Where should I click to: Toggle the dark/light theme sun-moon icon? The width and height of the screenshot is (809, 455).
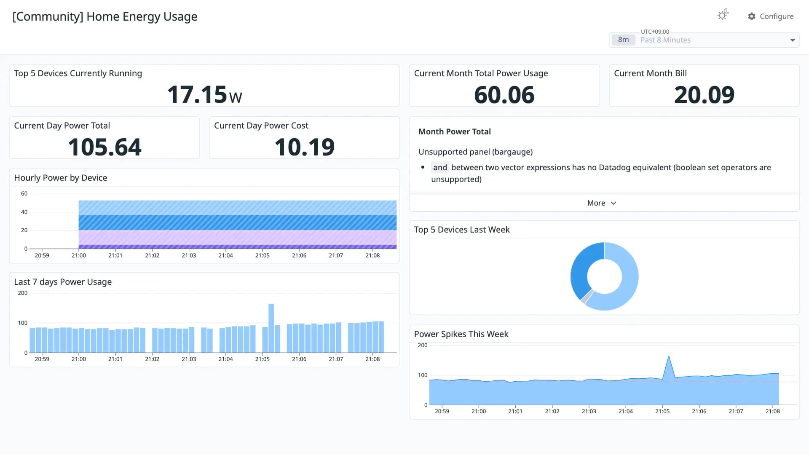[x=723, y=15]
